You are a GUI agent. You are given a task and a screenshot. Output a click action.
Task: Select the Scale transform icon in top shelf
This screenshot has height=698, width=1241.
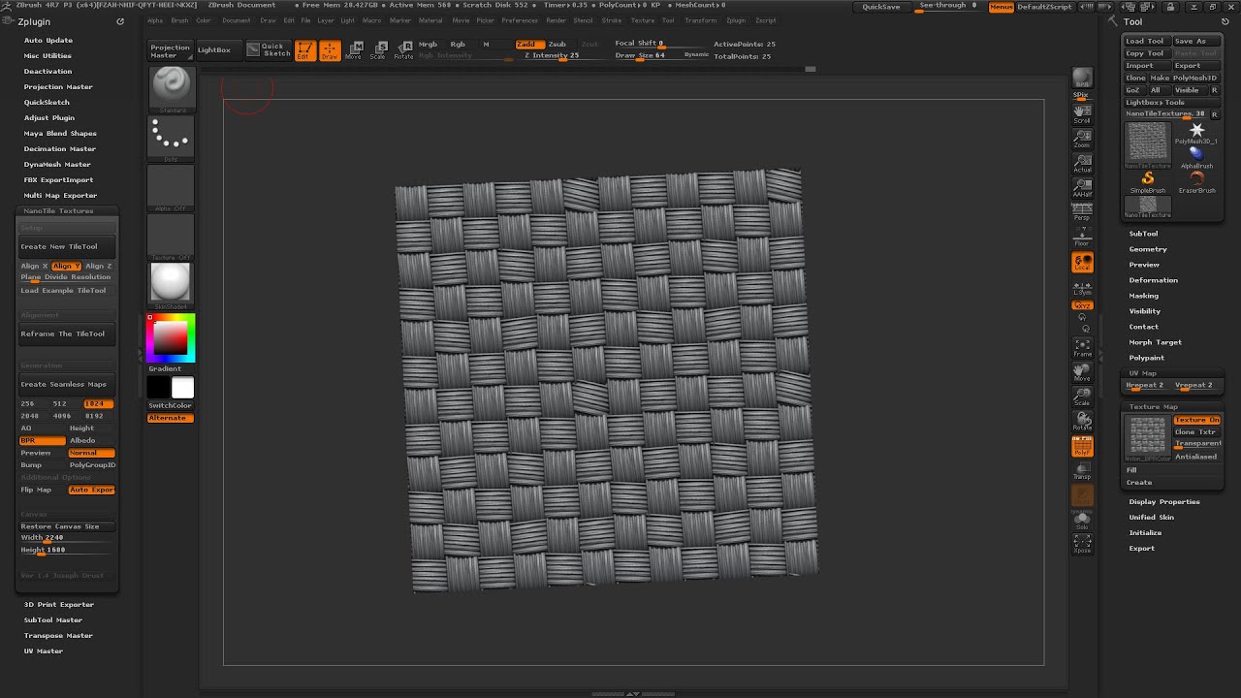tap(378, 50)
